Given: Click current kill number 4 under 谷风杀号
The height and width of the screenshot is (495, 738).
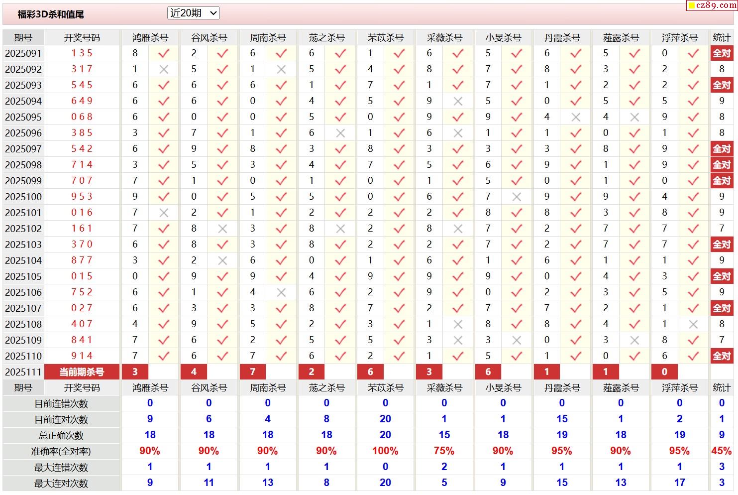Looking at the screenshot, I should pos(194,372).
